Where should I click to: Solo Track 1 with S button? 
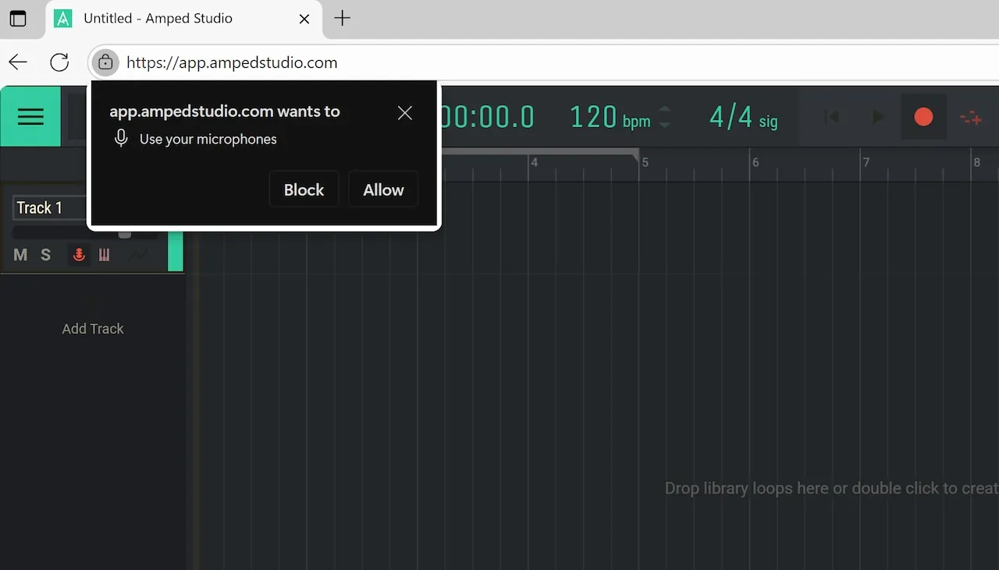pyautogui.click(x=45, y=255)
